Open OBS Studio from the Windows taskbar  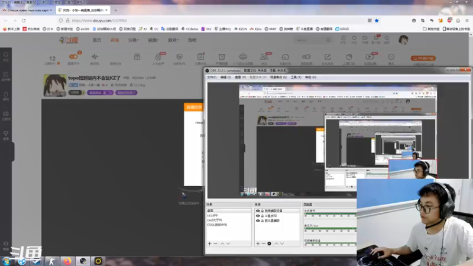point(83,261)
